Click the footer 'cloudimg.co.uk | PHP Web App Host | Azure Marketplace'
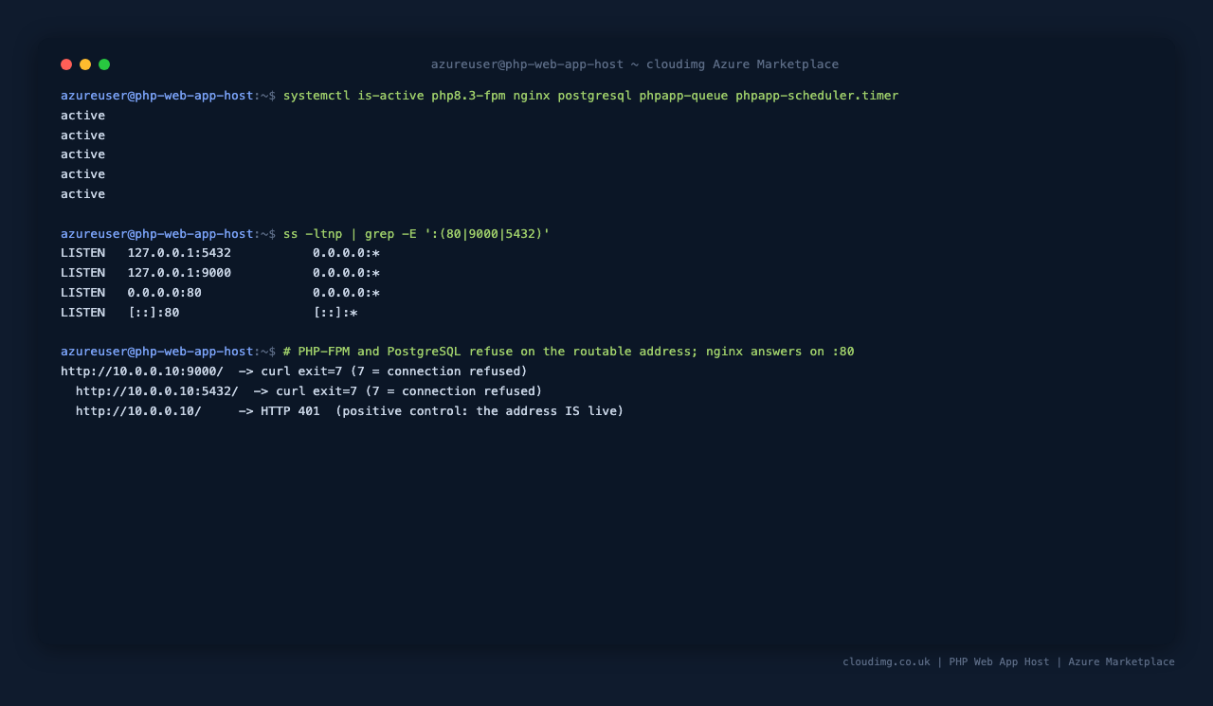Image resolution: width=1213 pixels, height=706 pixels. tap(1008, 662)
